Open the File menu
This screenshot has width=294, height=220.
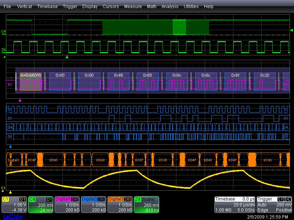pyautogui.click(x=7, y=7)
